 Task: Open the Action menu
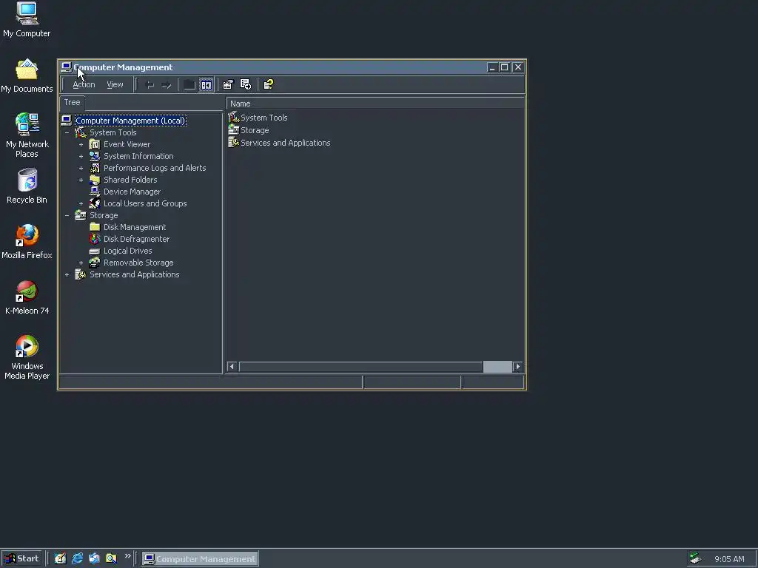(x=84, y=84)
